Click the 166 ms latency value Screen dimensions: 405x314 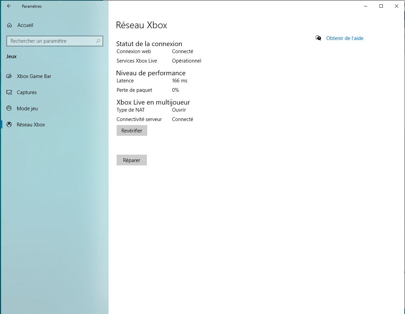179,81
